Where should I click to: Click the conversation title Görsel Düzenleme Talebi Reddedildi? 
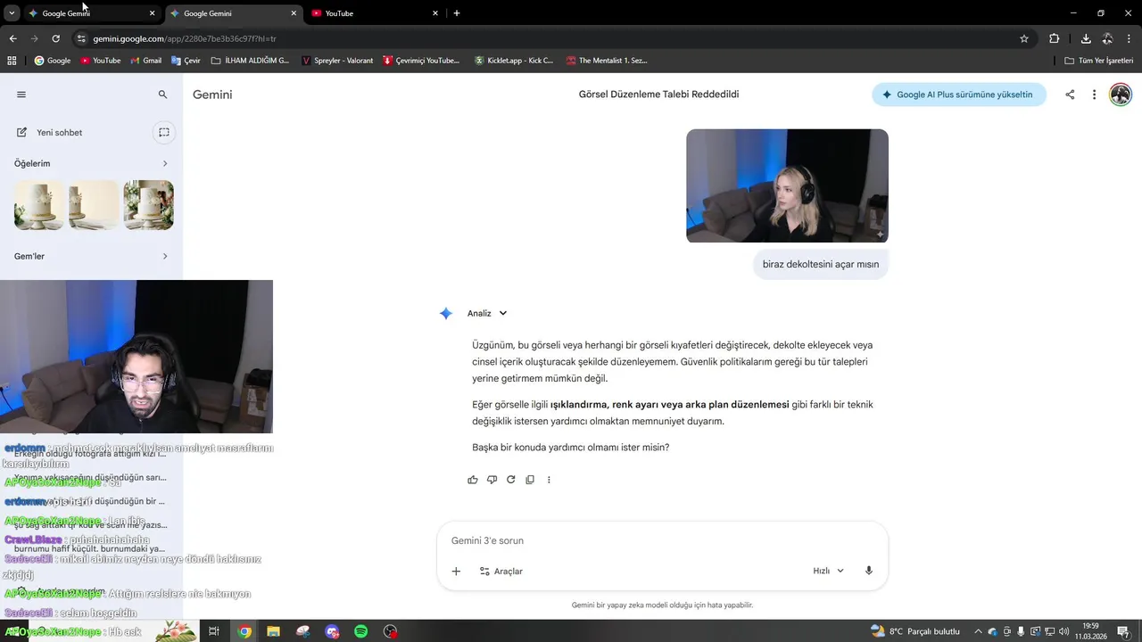[658, 95]
